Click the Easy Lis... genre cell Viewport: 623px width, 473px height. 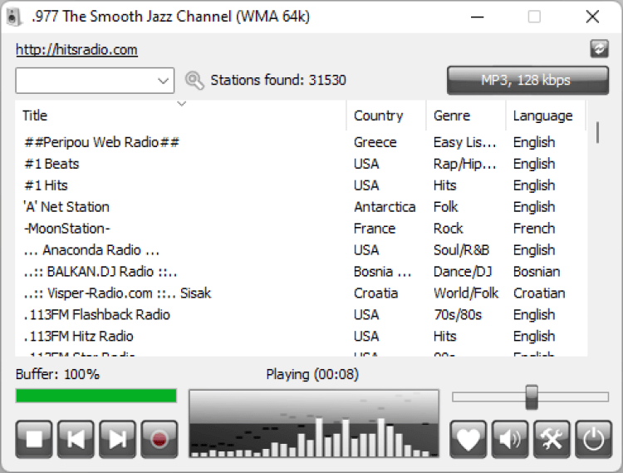465,142
